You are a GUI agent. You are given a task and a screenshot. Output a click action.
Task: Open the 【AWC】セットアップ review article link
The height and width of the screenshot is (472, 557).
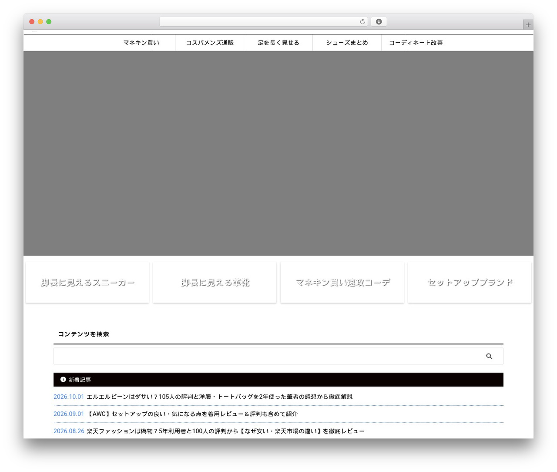click(192, 414)
